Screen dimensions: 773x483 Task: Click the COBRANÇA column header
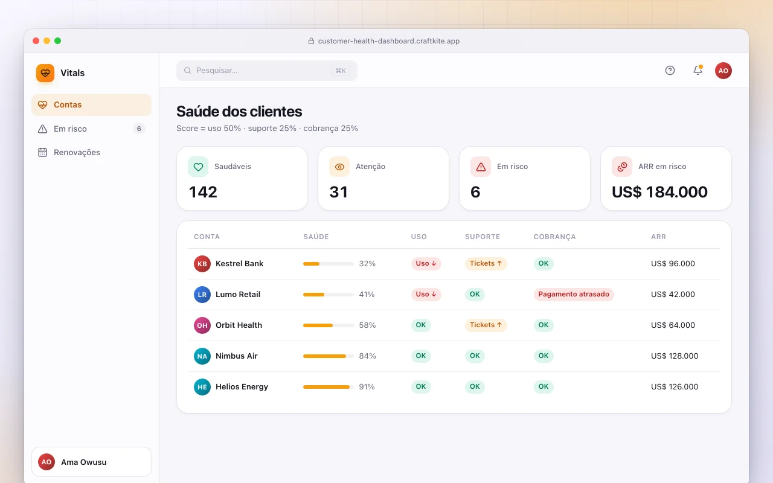[x=555, y=237]
